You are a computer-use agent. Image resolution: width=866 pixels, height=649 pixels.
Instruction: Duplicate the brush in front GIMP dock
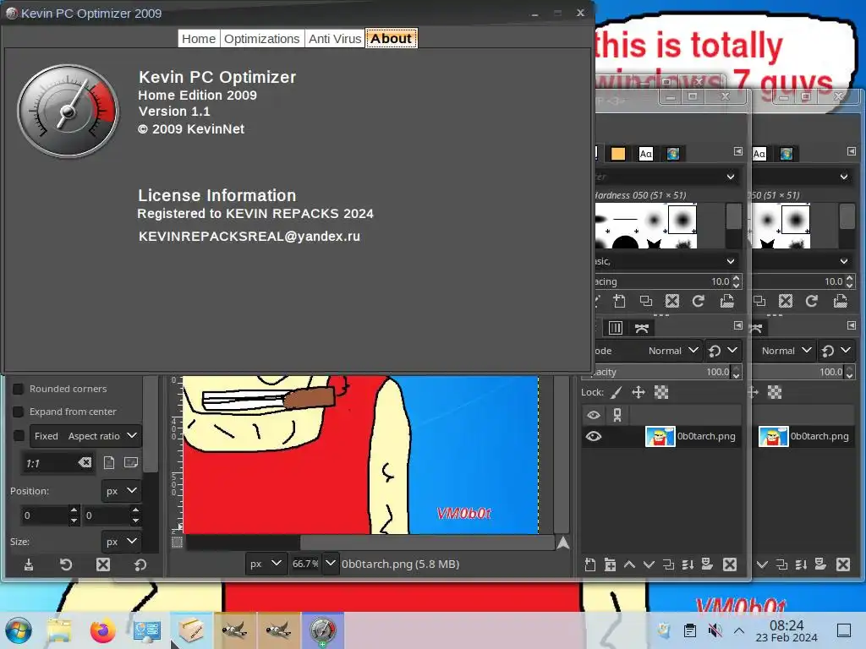click(x=645, y=301)
